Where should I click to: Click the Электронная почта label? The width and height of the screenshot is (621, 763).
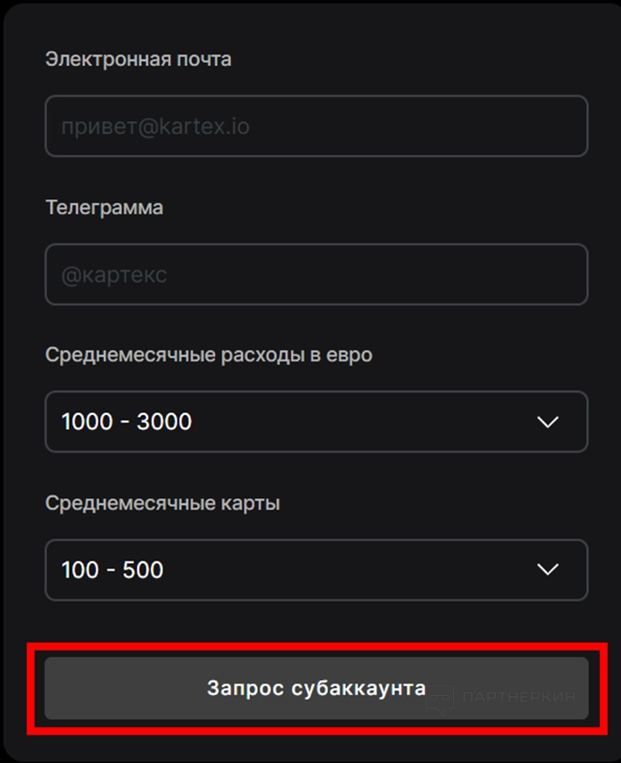(x=138, y=60)
